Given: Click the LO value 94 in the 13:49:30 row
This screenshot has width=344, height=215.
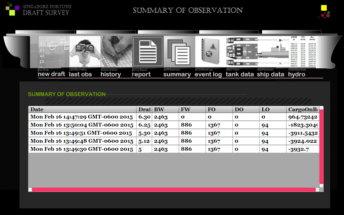Looking at the screenshot, I should tap(265, 149).
